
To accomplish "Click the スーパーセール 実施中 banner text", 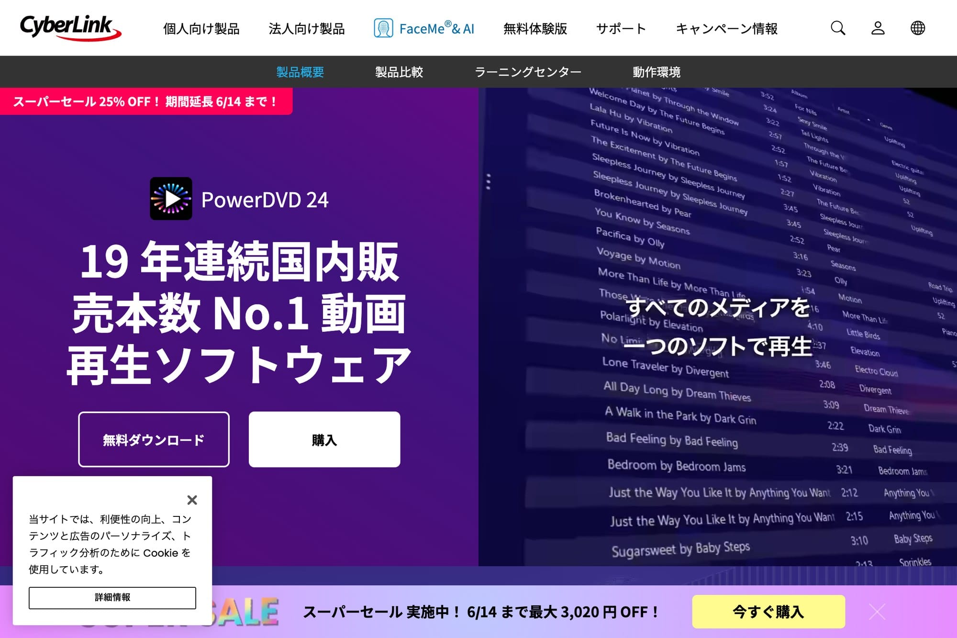I will click(x=481, y=612).
